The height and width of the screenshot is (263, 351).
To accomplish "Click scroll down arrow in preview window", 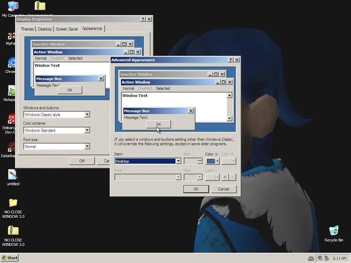I will click(229, 118).
